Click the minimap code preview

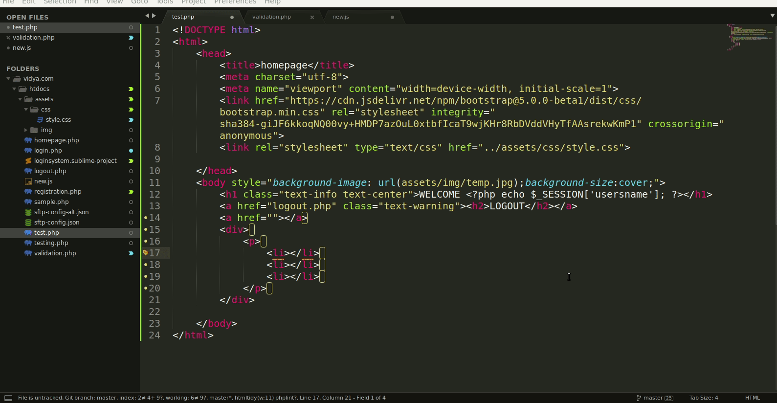pos(751,37)
